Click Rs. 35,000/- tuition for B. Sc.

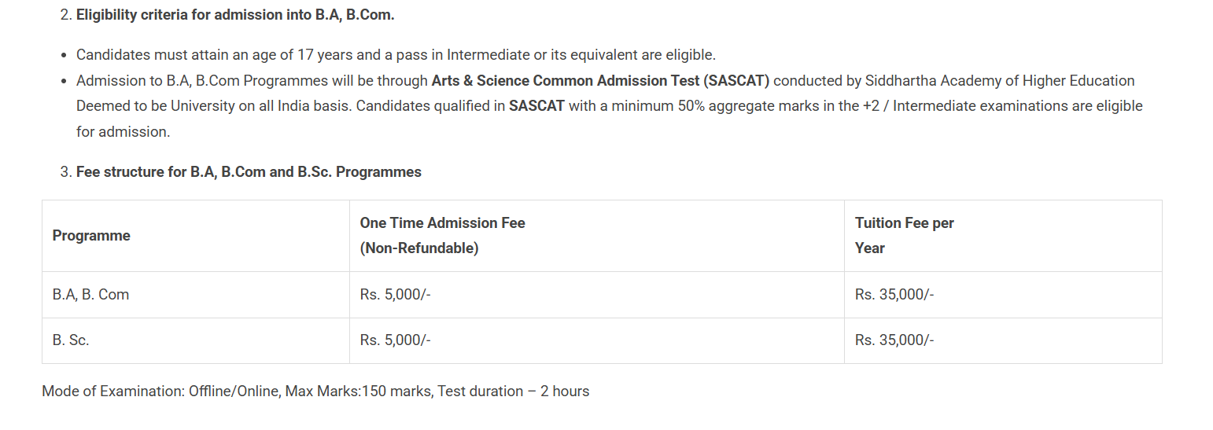click(x=894, y=340)
